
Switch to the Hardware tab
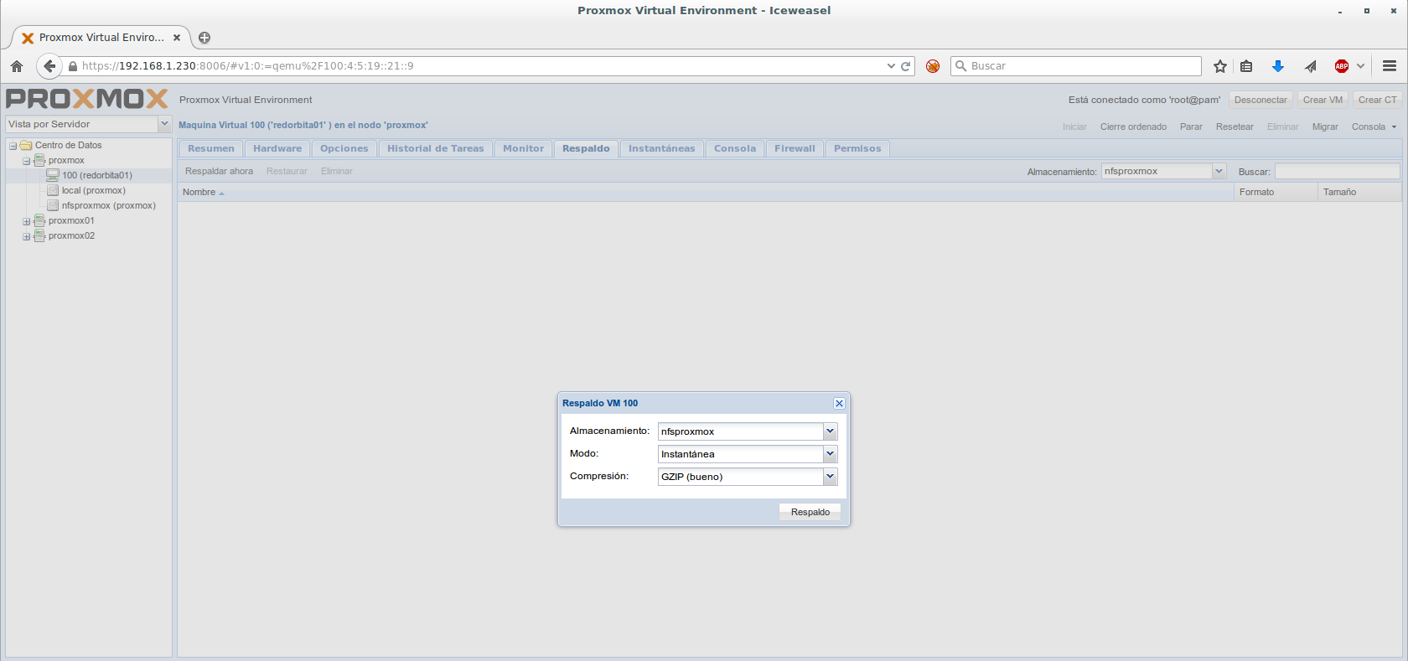(x=277, y=148)
